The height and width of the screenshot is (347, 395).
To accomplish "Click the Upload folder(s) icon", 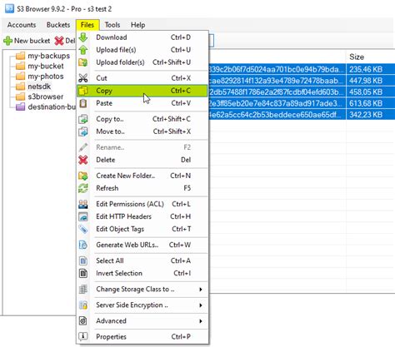I will pyautogui.click(x=83, y=62).
